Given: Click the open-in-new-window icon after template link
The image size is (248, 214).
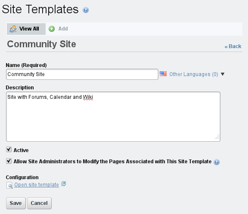Looking at the screenshot, I should [64, 183].
